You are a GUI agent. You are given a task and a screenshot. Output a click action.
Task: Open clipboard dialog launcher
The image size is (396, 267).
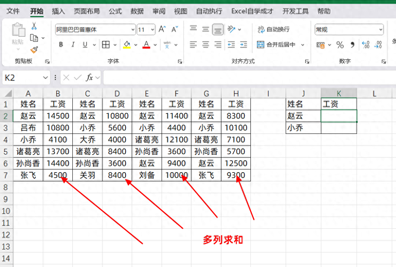click(x=47, y=62)
